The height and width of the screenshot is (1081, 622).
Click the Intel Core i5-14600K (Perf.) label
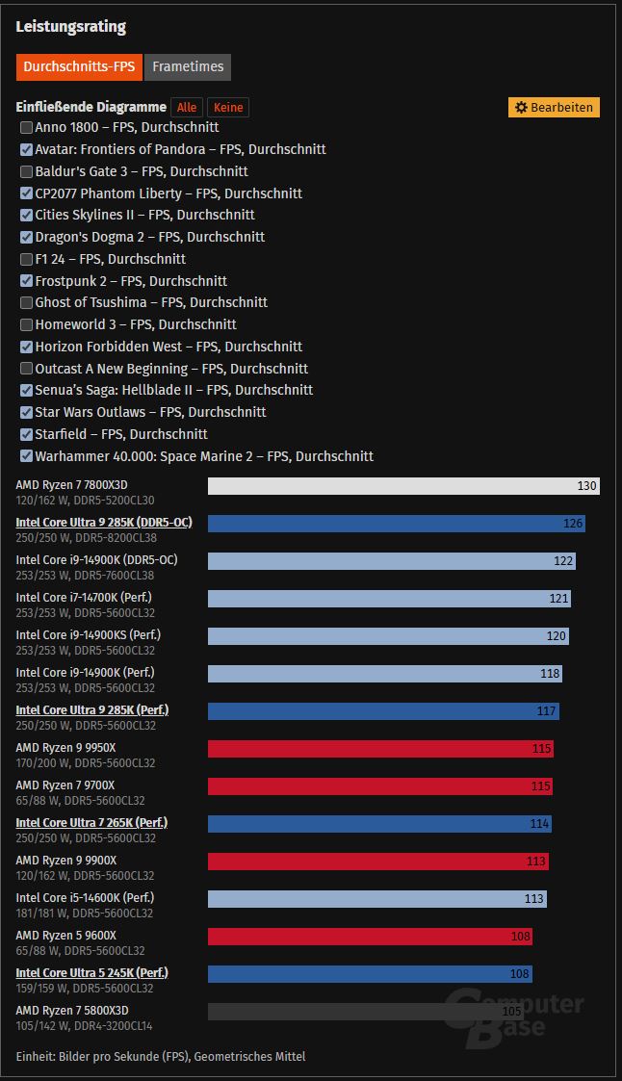85,897
